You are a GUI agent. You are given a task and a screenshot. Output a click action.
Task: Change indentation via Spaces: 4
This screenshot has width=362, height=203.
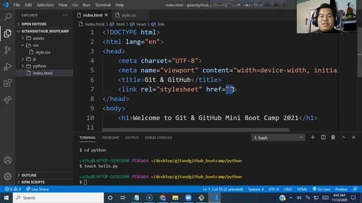pos(256,189)
